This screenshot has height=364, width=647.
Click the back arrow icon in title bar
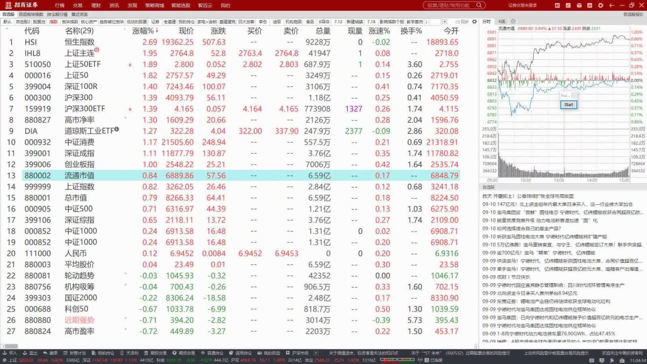pyautogui.click(x=612, y=5)
